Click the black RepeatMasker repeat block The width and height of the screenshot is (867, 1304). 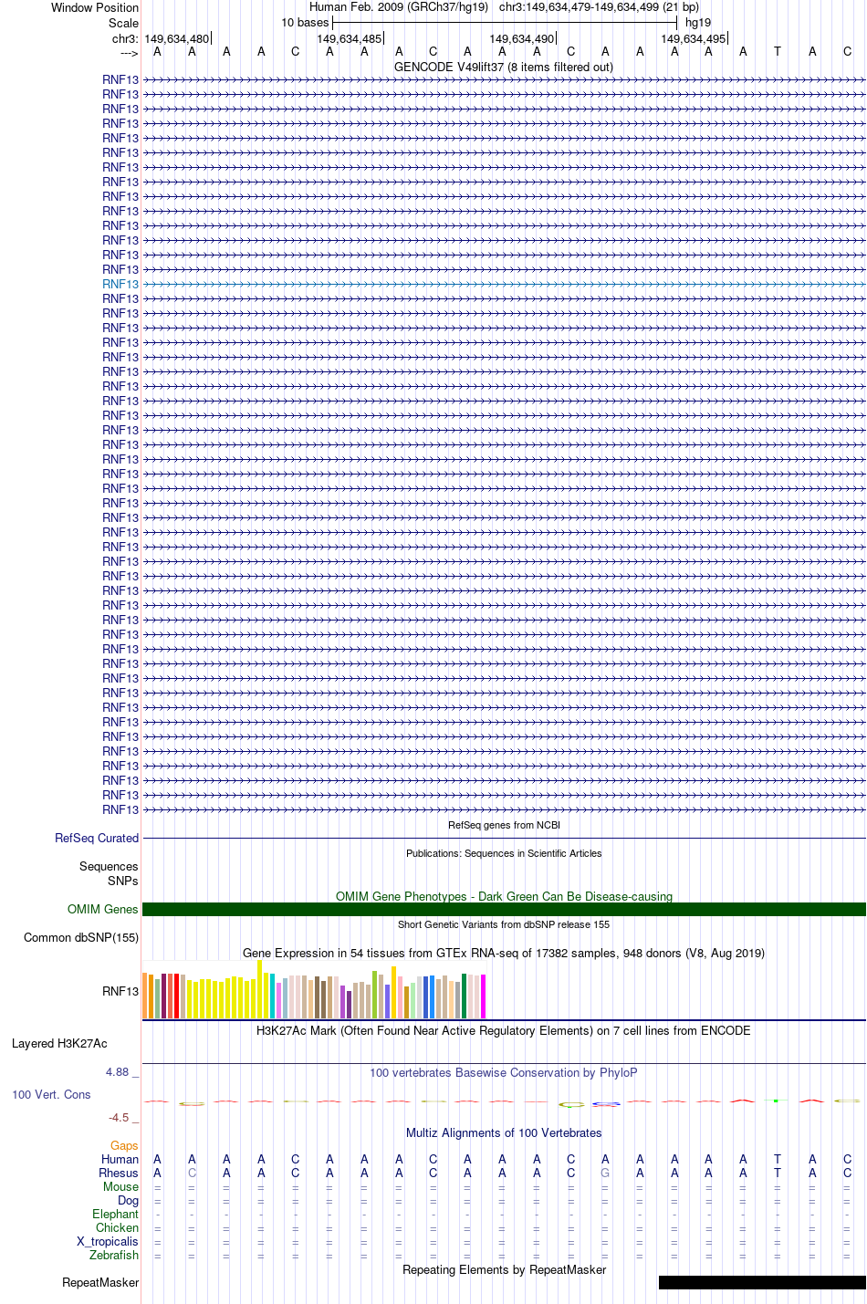(762, 1283)
